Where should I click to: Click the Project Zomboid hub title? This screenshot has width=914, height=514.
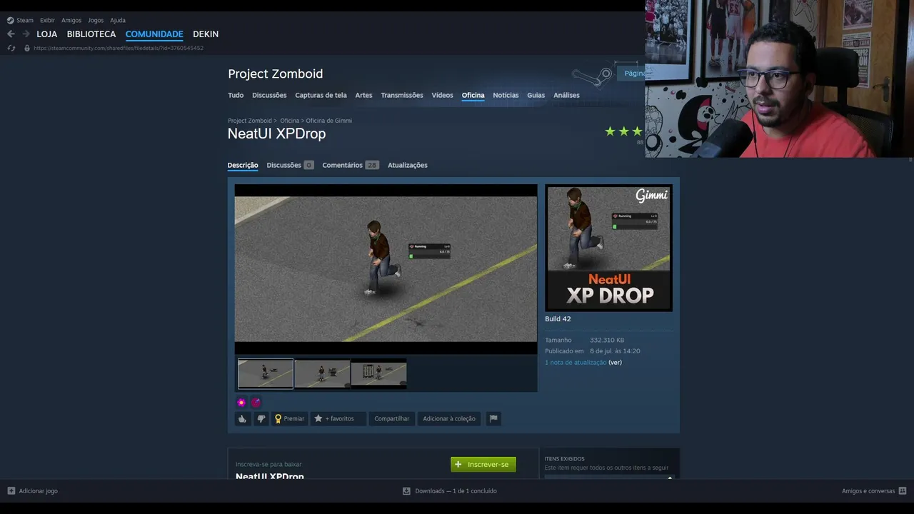[275, 74]
